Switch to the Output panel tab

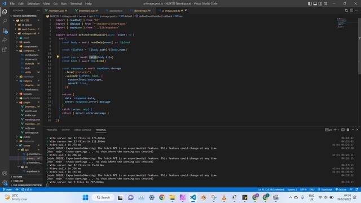tap(65, 130)
